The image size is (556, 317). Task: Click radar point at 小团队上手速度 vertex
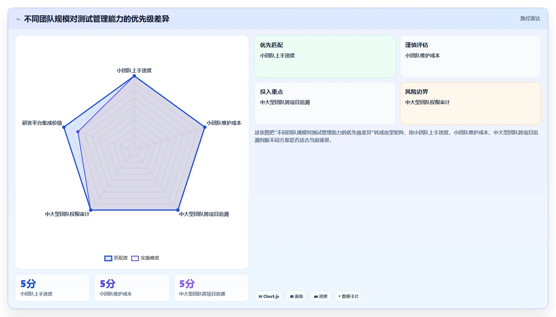click(x=134, y=76)
